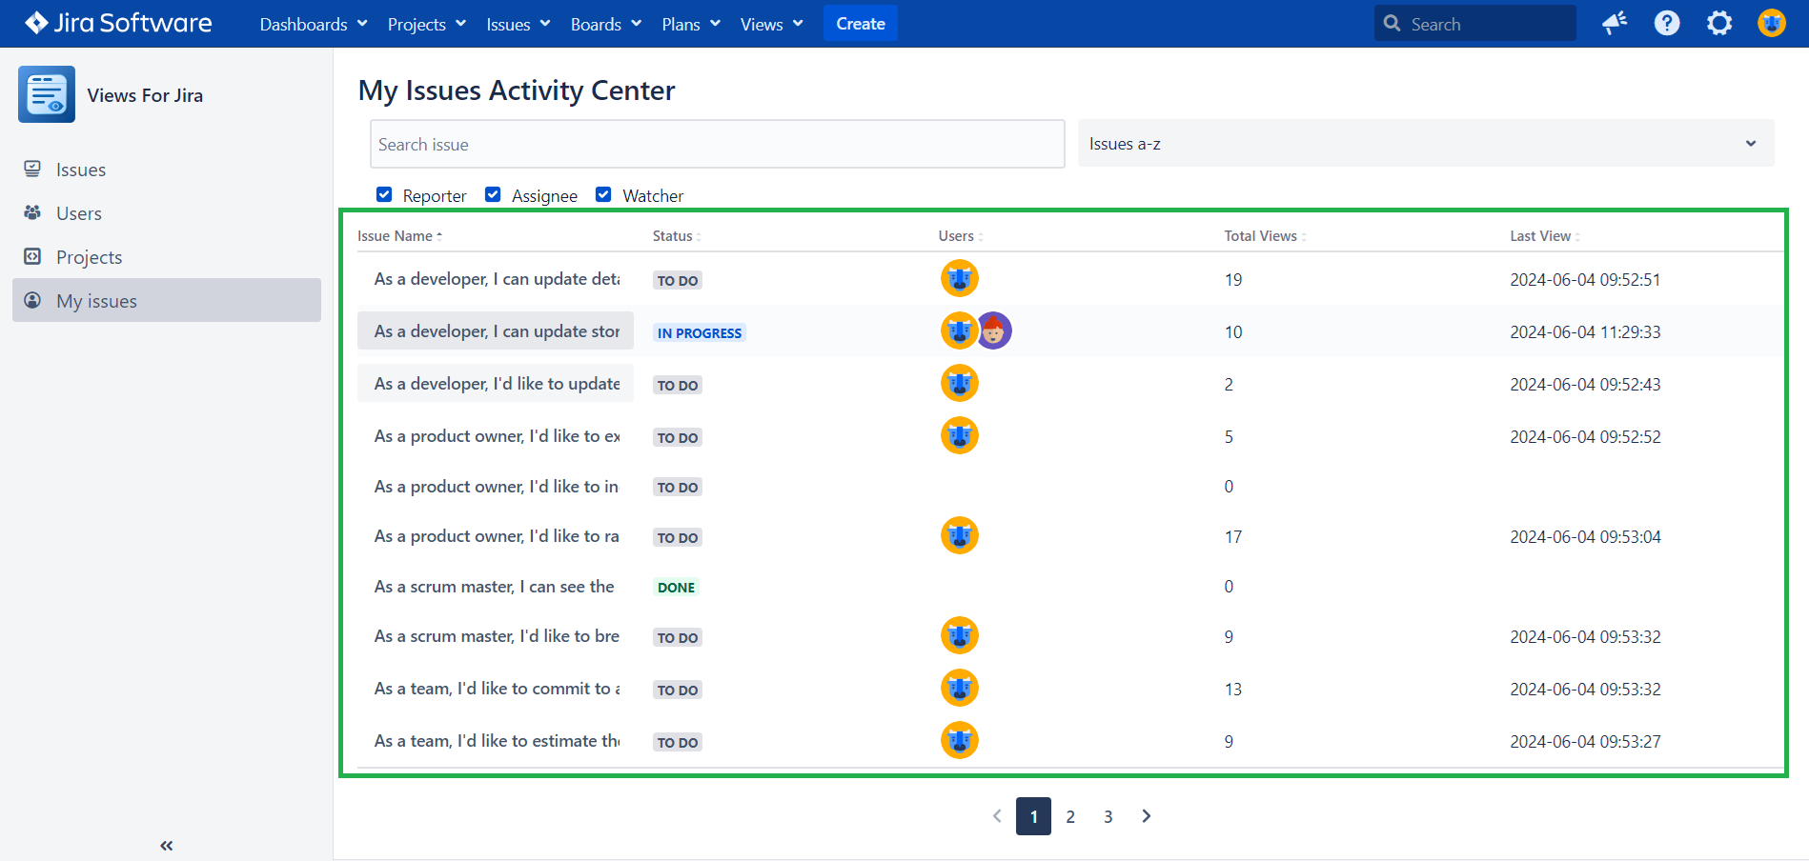
Task: Go to page 2 of results
Action: [1070, 816]
